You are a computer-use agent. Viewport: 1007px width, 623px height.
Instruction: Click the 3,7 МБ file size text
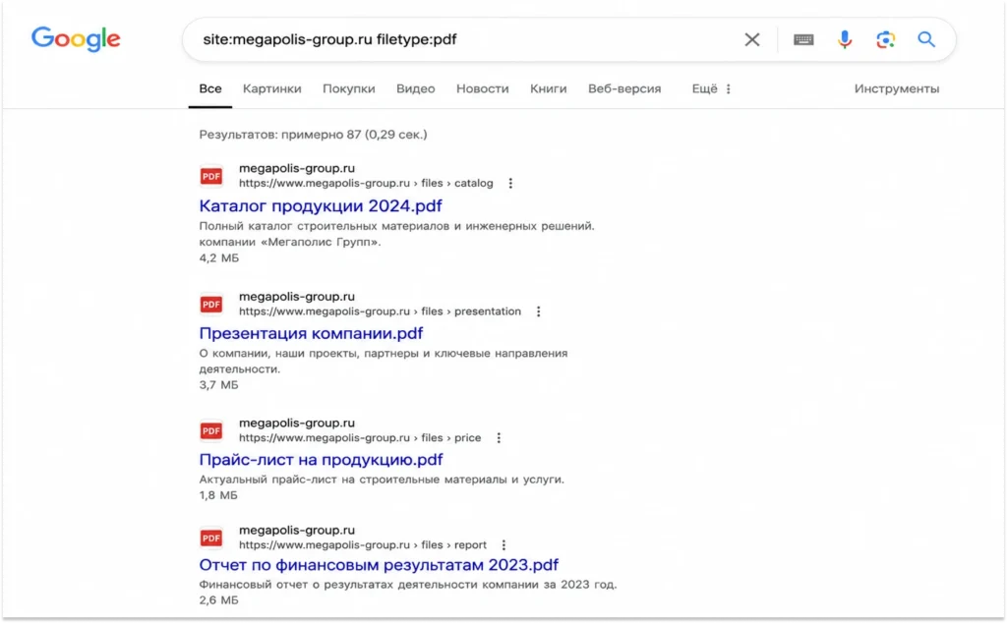(218, 385)
